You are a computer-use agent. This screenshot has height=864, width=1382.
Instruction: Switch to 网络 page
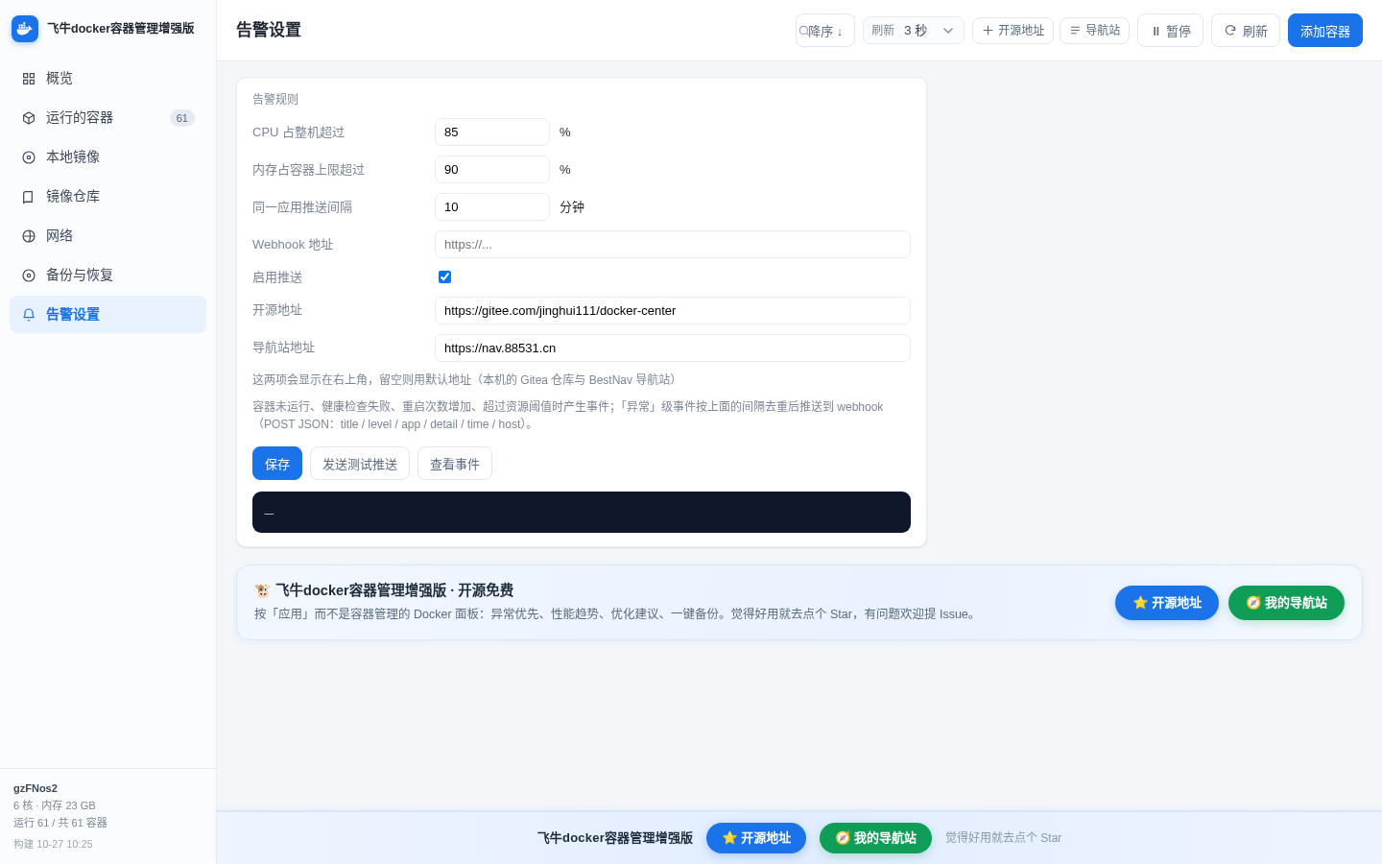(x=107, y=236)
